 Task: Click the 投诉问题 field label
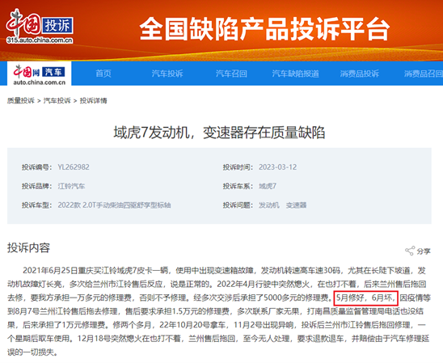[x=238, y=205]
